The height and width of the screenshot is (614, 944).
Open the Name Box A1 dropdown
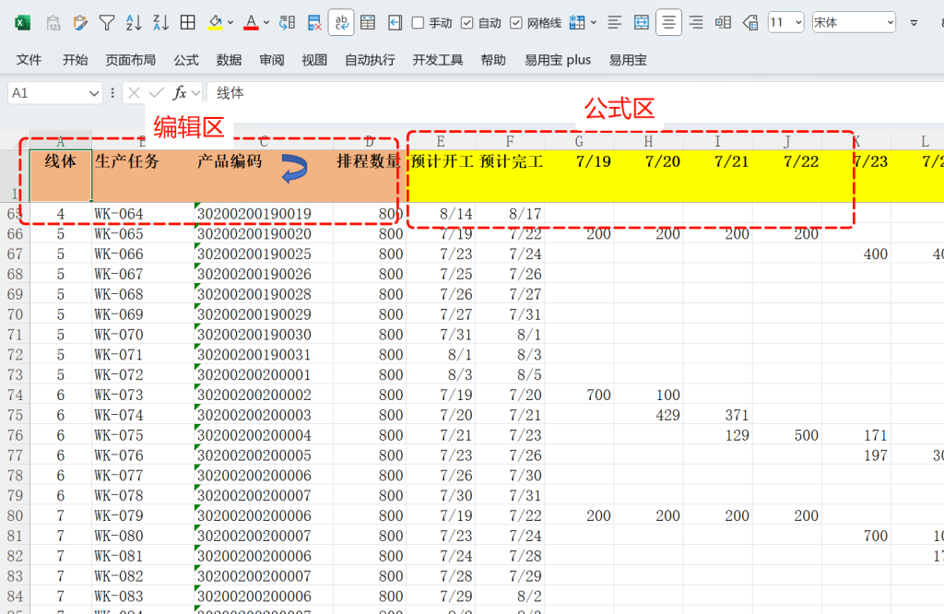[x=93, y=93]
